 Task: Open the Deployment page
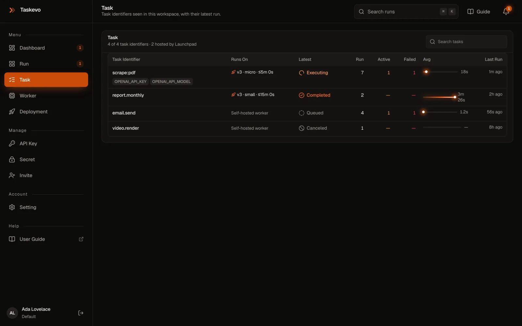click(x=46, y=112)
